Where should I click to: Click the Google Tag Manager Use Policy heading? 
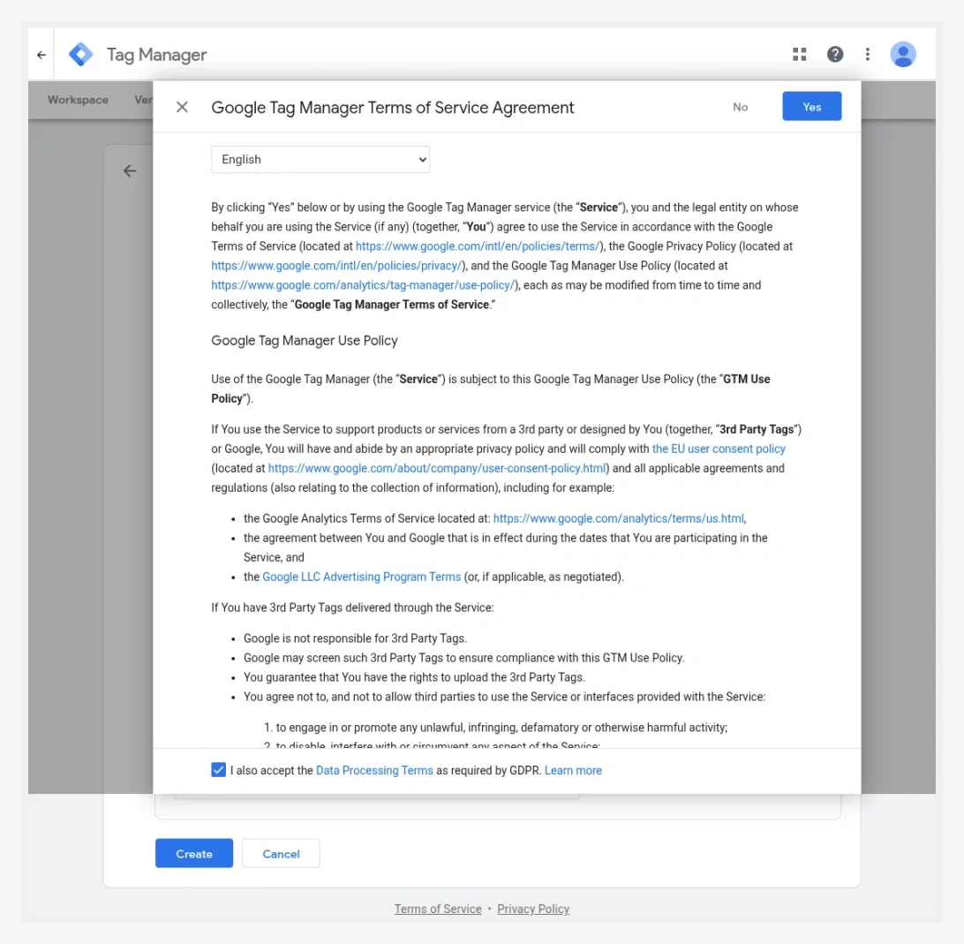point(305,341)
